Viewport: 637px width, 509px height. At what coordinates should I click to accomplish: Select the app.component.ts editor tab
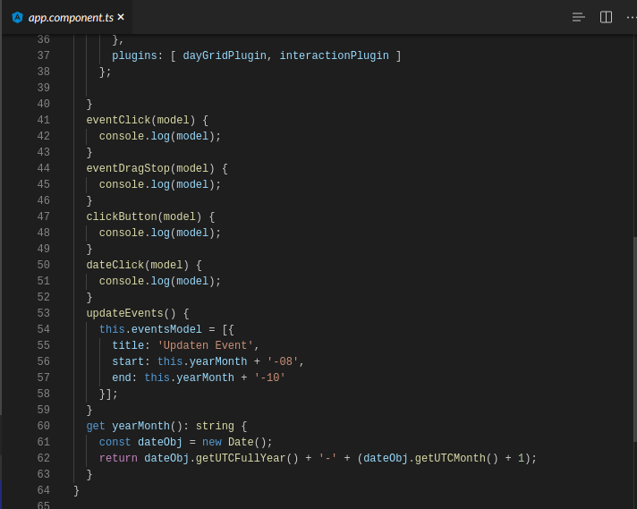pyautogui.click(x=70, y=17)
